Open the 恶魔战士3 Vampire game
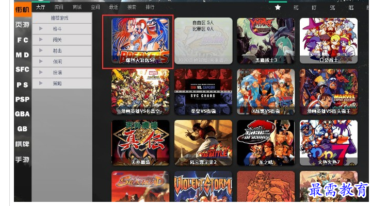Viewport: 372px width, 206px height. pos(266,41)
